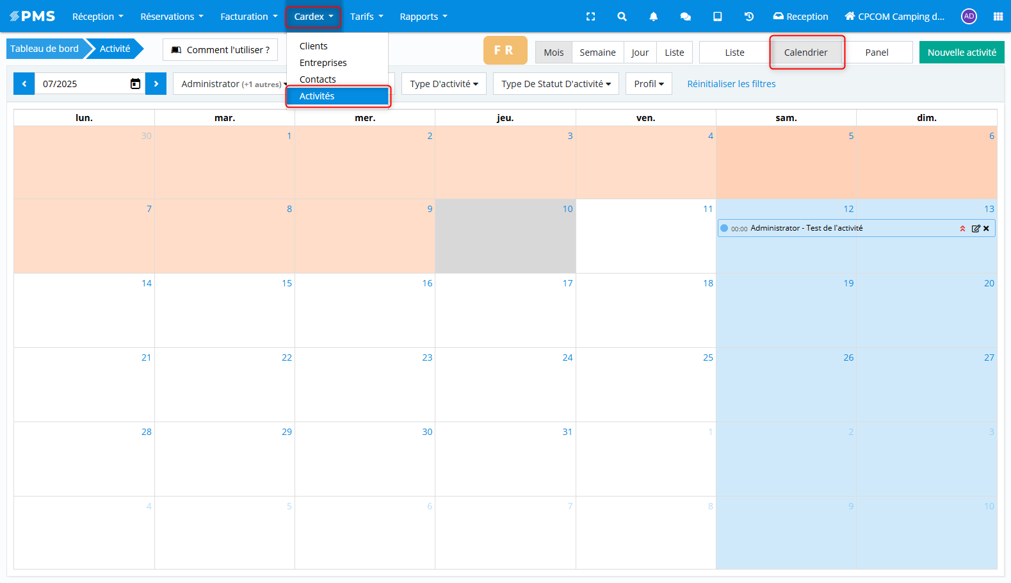Open the chat messages icon
This screenshot has width=1011, height=583.
(685, 17)
